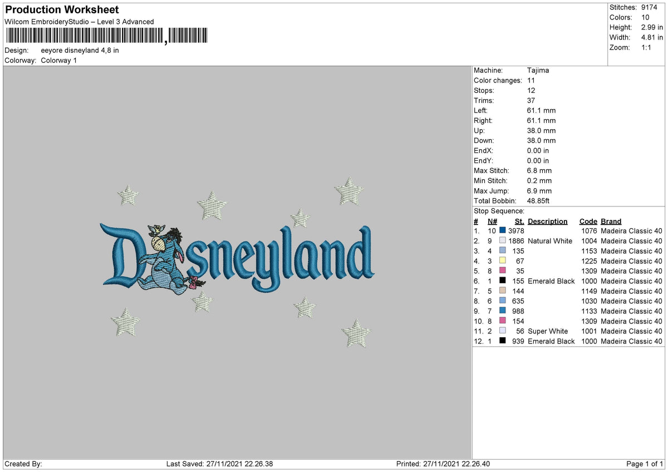Click the St. column header
This screenshot has width=668, height=472.
pyautogui.click(x=519, y=221)
